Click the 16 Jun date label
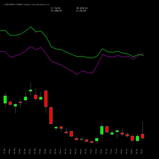Viewport: 159px width, 159px height. [x=106, y=151]
